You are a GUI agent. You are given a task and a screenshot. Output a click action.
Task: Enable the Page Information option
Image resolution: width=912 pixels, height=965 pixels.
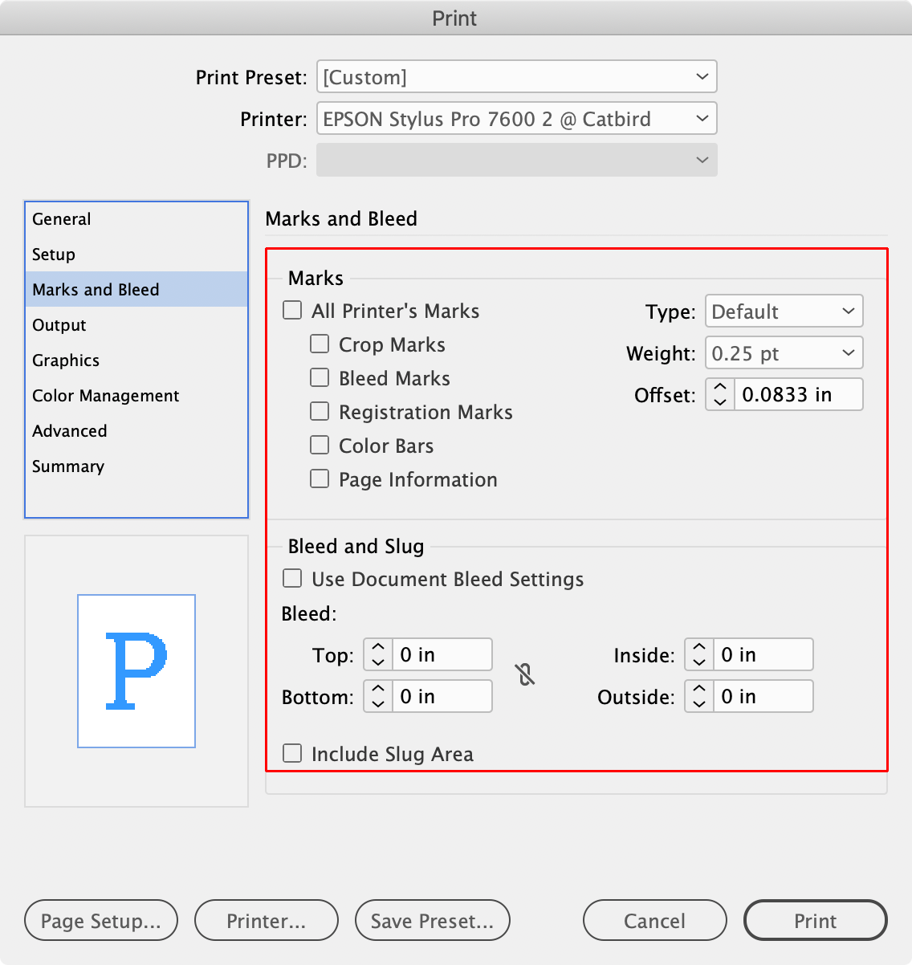(x=320, y=478)
